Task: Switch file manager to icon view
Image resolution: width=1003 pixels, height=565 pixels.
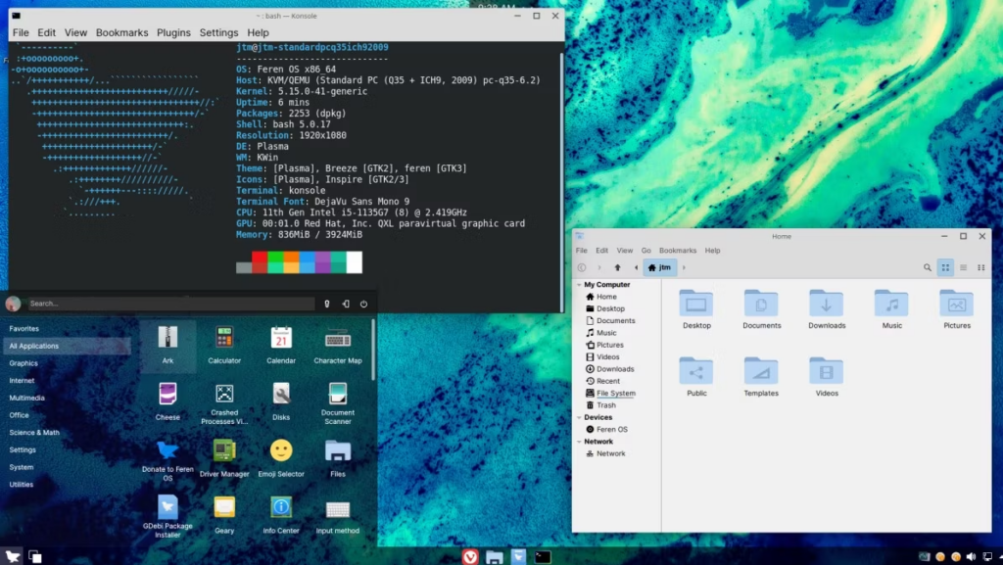Action: (945, 267)
